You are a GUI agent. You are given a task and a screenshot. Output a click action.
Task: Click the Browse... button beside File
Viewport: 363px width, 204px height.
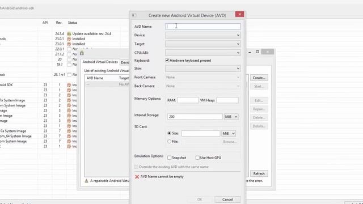tap(230, 142)
